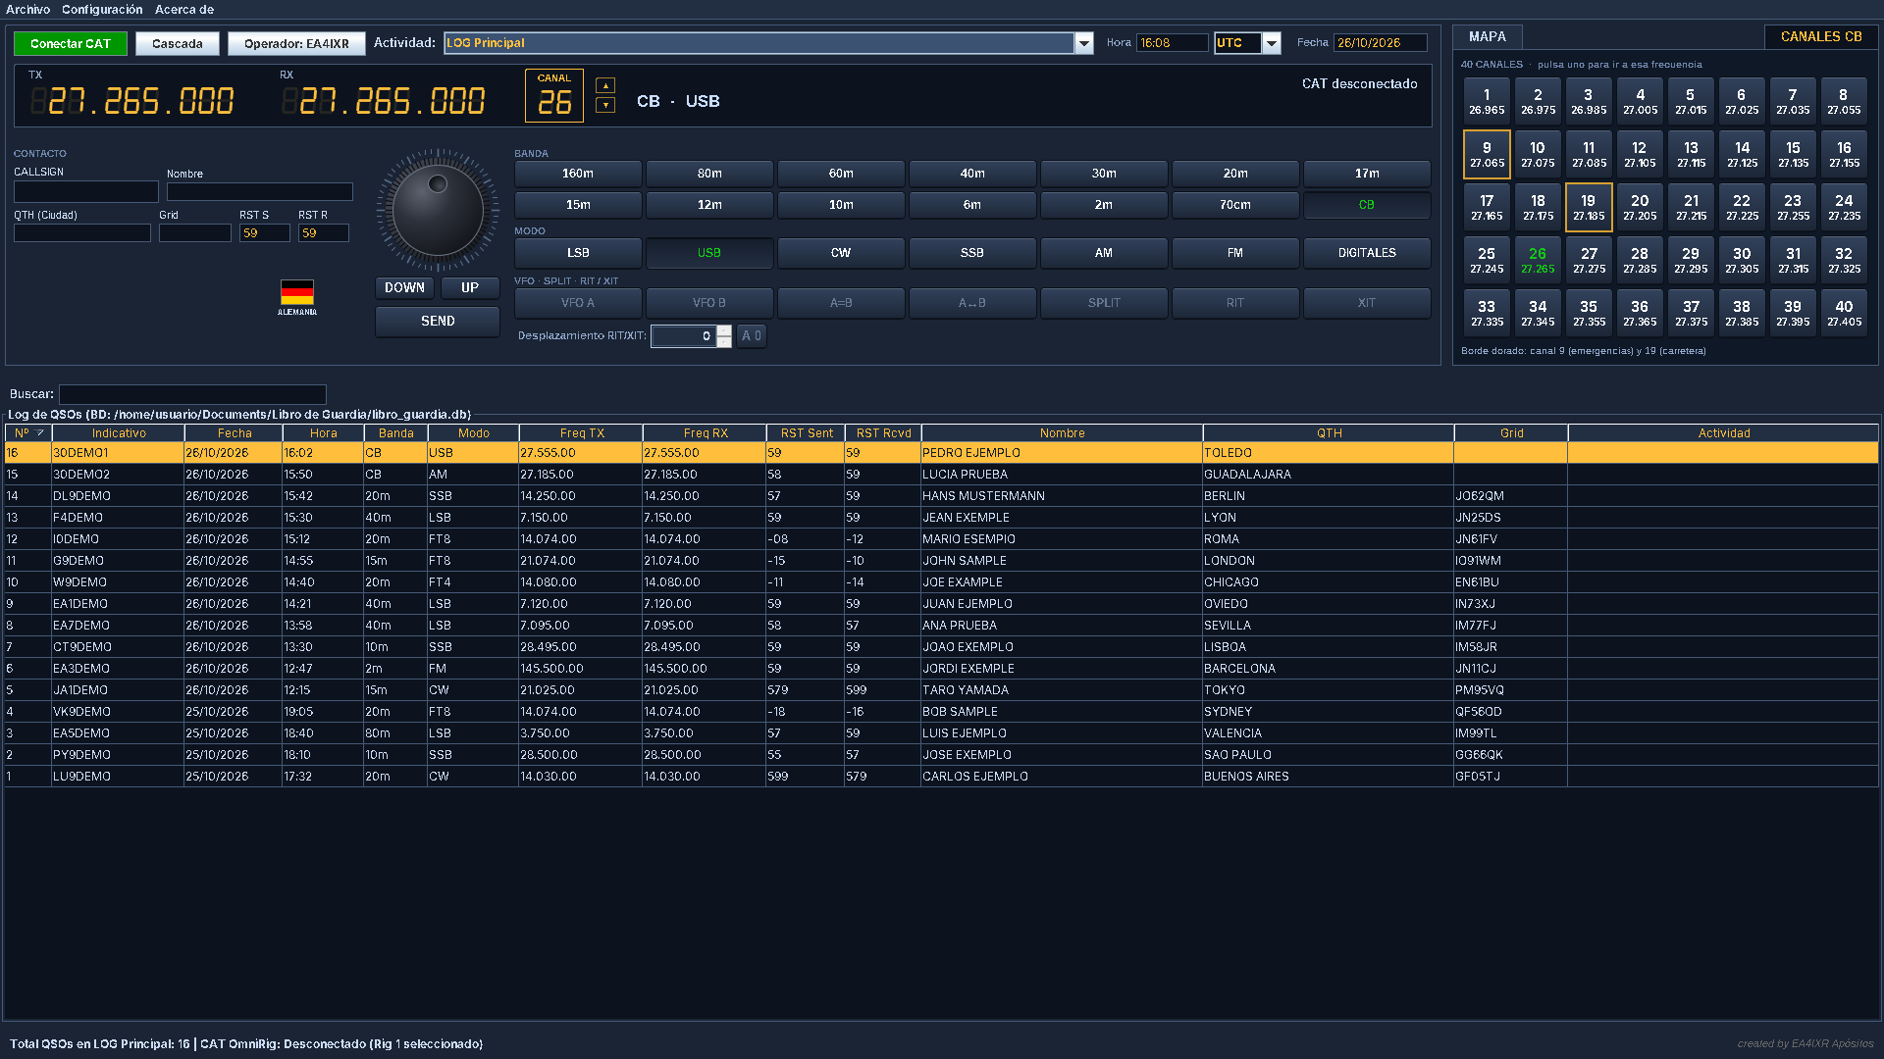Click the VFO tuning knob

click(x=438, y=210)
